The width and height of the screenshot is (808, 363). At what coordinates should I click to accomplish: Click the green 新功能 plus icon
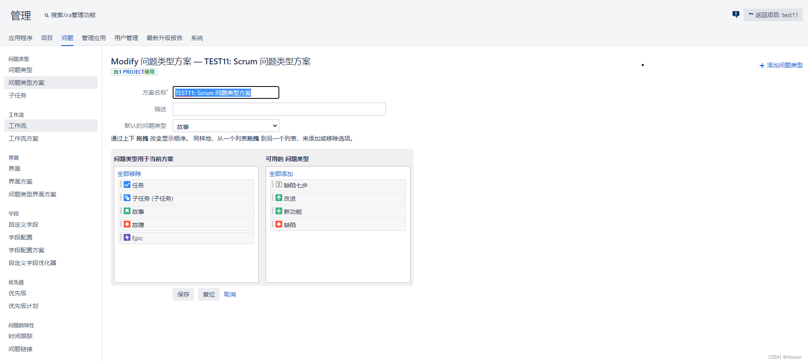tap(279, 211)
